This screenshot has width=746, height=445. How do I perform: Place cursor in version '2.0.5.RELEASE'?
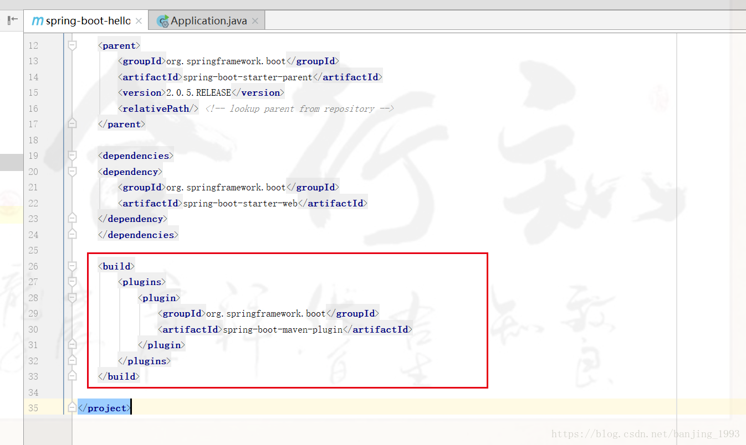coord(198,92)
